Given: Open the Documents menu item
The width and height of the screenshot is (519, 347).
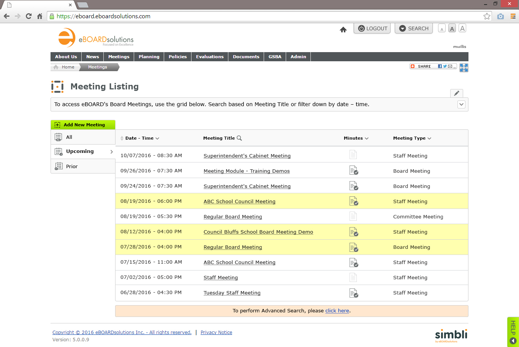Looking at the screenshot, I should 246,56.
